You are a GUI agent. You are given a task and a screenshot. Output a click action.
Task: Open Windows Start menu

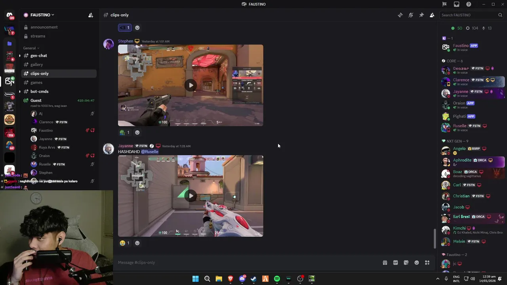tap(195, 279)
